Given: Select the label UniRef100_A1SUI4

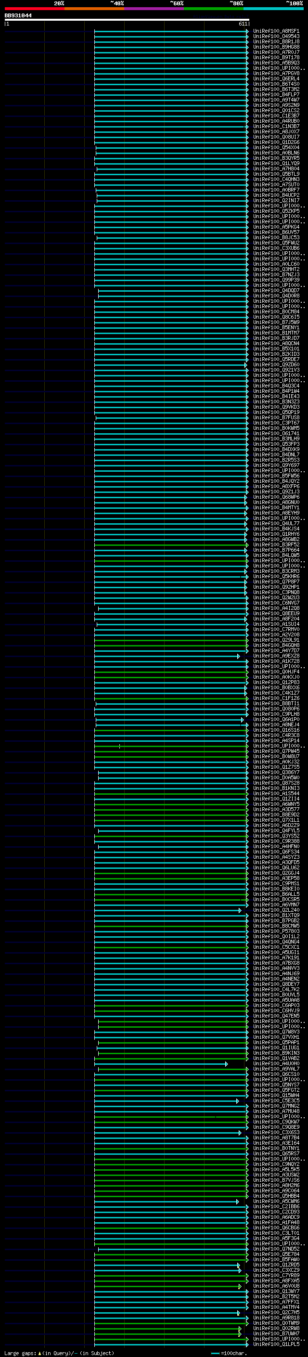Looking at the screenshot, I should (276, 624).
